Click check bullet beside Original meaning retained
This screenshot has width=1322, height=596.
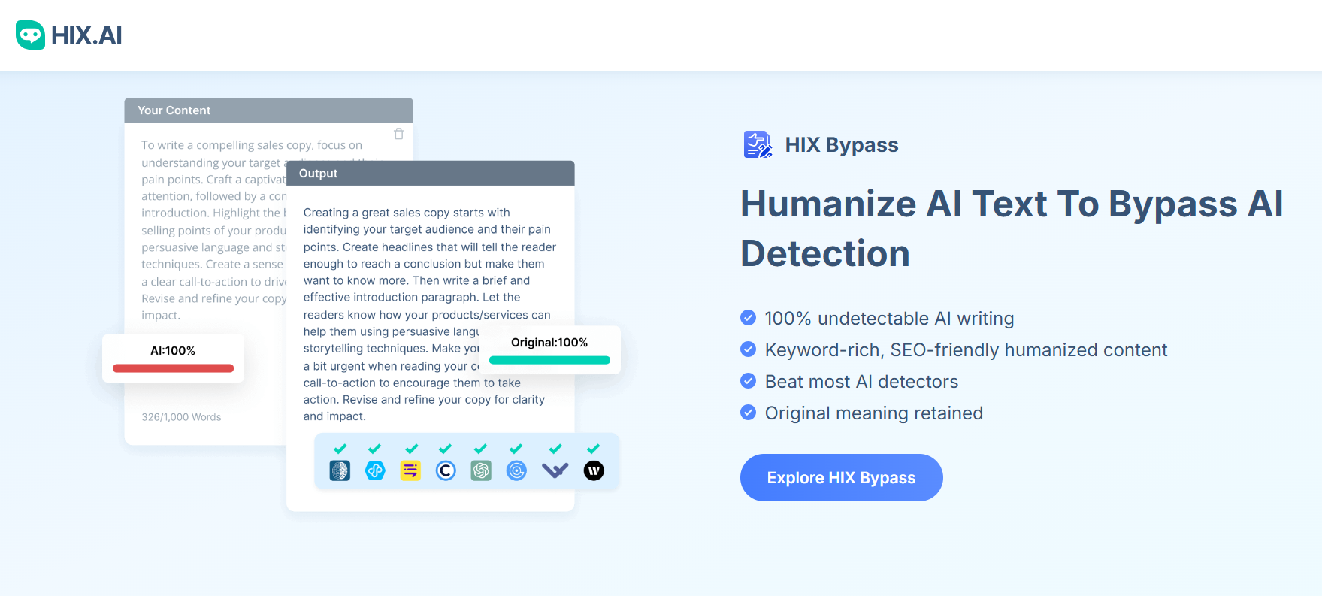(x=748, y=413)
